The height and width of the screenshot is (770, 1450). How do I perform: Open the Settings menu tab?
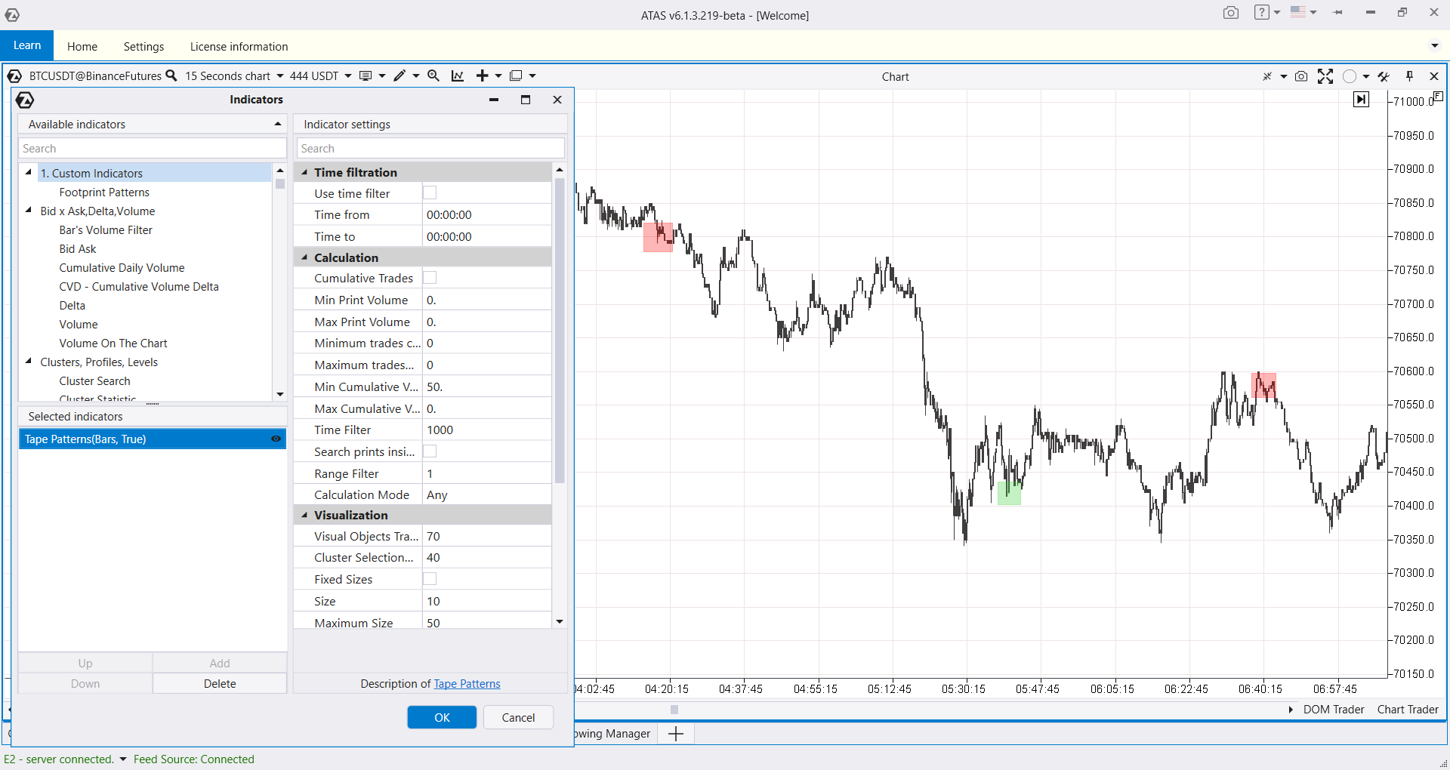[143, 47]
